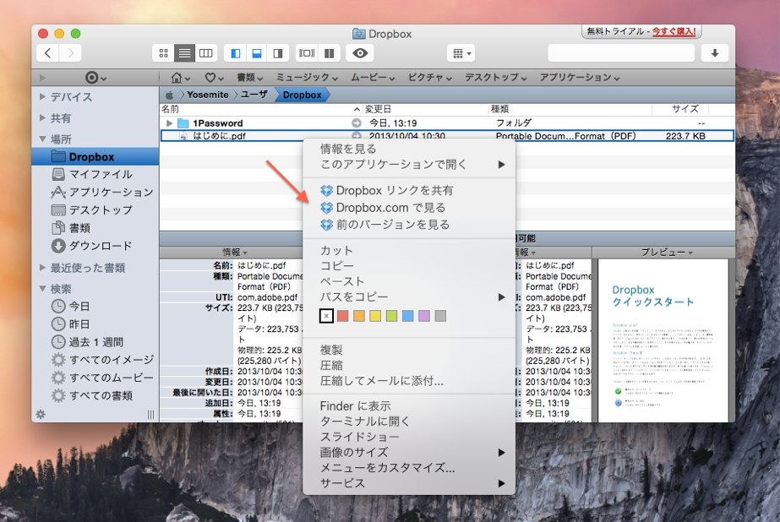Expand the 共有 sidebar section
Viewport: 780px width, 522px height.
[42, 117]
